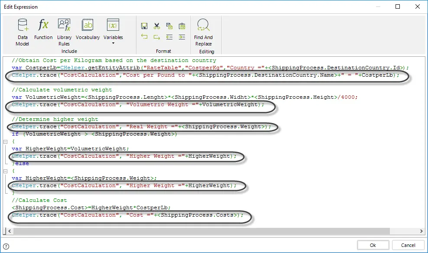
Task: Place cursor on the "var CostperLb" line
Action: coord(210,68)
